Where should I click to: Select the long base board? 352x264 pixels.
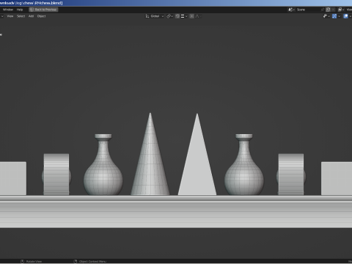pos(176,211)
